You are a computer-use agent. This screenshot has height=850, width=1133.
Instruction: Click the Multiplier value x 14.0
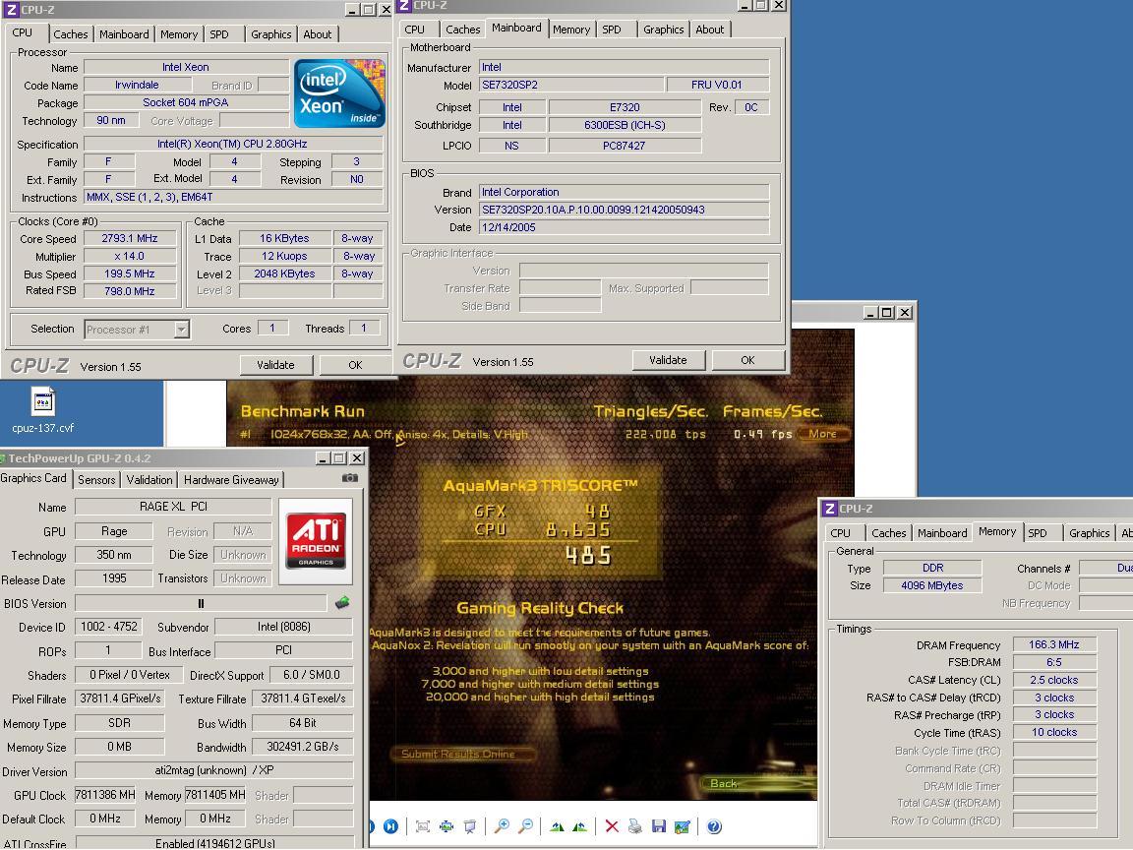[x=130, y=256]
